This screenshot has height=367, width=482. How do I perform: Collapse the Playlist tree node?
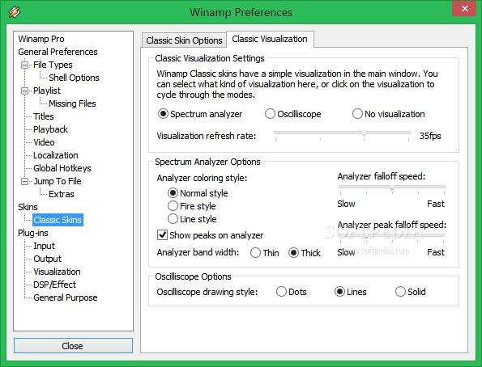[x=24, y=91]
